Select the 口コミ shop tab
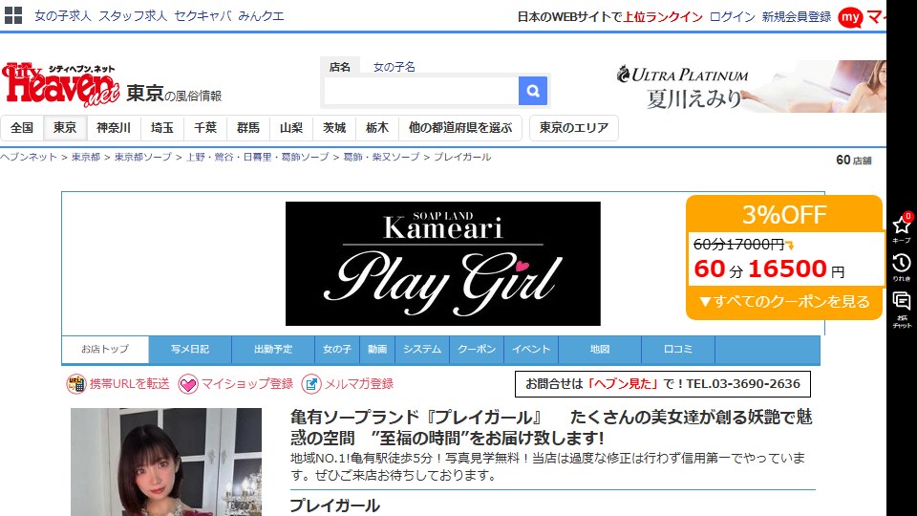917x516 pixels. 678,350
